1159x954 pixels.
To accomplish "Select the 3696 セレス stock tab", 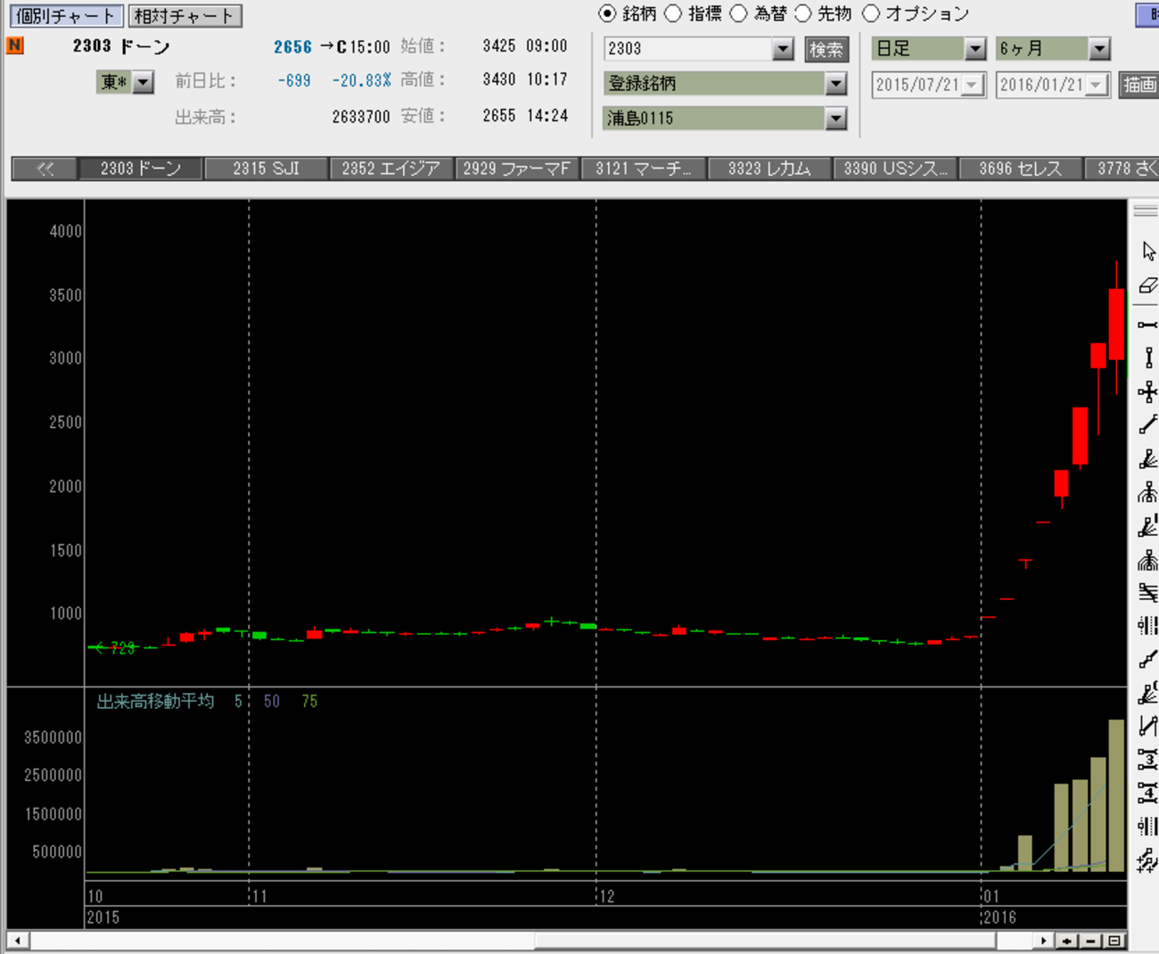I will tap(1020, 169).
